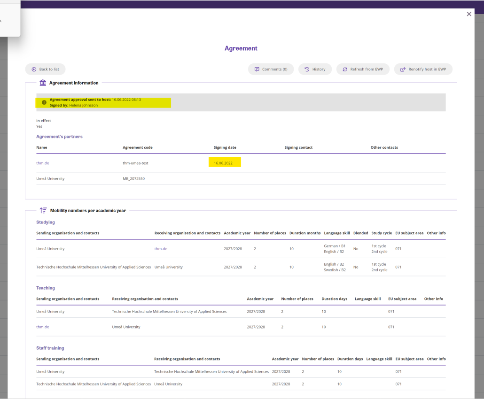Viewport: 484px width, 399px height.
Task: Click Agreement code column header
Action: (x=138, y=147)
